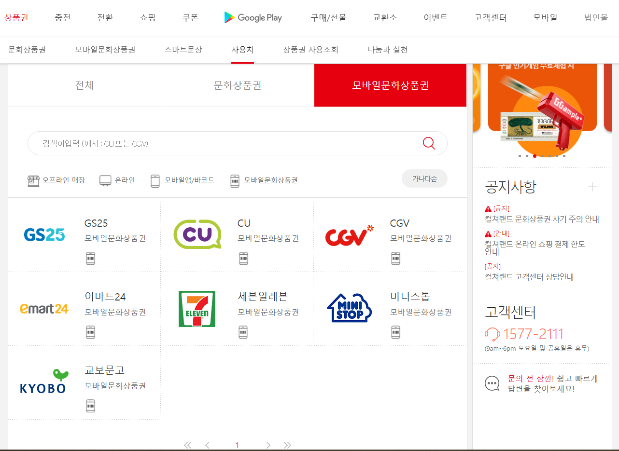The width and height of the screenshot is (619, 451).
Task: Click mobile voucher icon under 교보문고
Action: (x=91, y=406)
